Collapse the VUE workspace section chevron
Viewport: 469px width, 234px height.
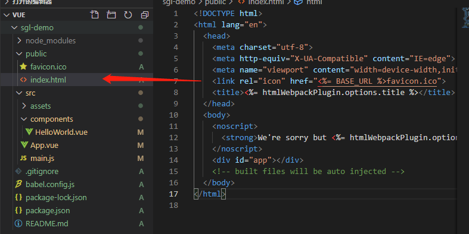coord(7,15)
